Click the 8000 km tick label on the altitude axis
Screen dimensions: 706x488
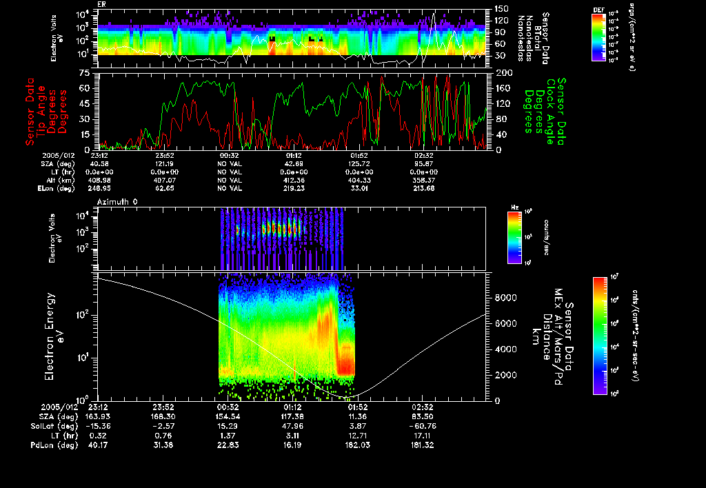pyautogui.click(x=505, y=298)
